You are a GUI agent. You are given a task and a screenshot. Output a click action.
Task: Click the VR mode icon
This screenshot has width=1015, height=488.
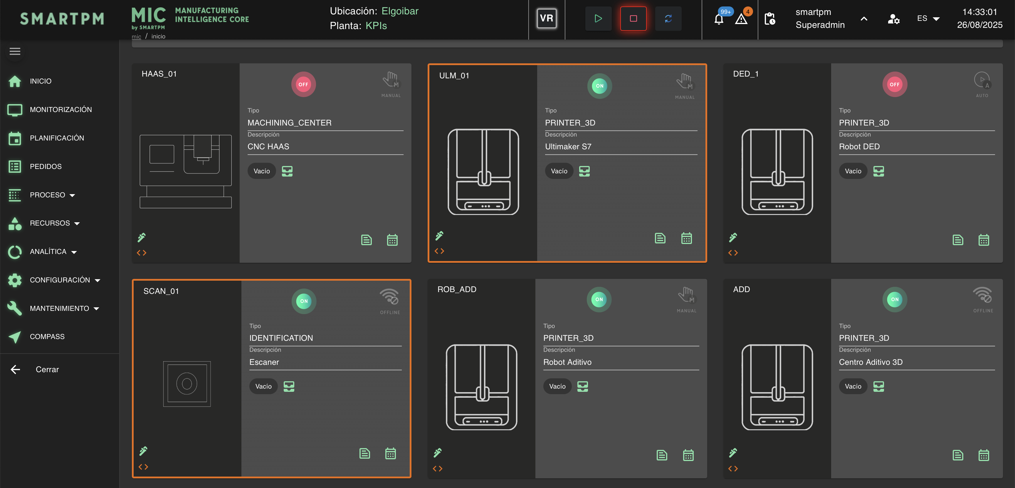(546, 18)
